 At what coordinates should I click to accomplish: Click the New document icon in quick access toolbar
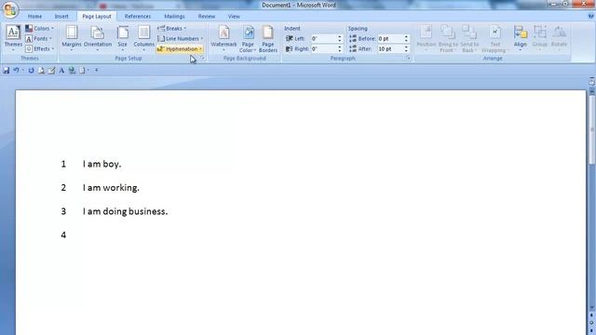[82, 71]
